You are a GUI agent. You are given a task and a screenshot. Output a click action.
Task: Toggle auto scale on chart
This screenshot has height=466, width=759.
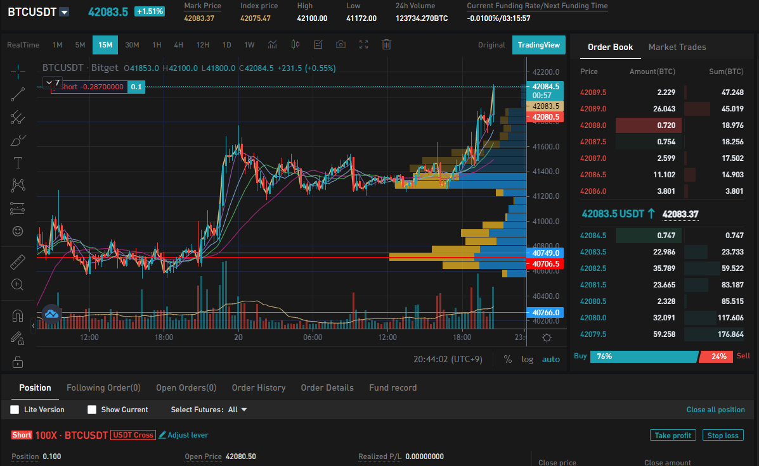click(551, 359)
